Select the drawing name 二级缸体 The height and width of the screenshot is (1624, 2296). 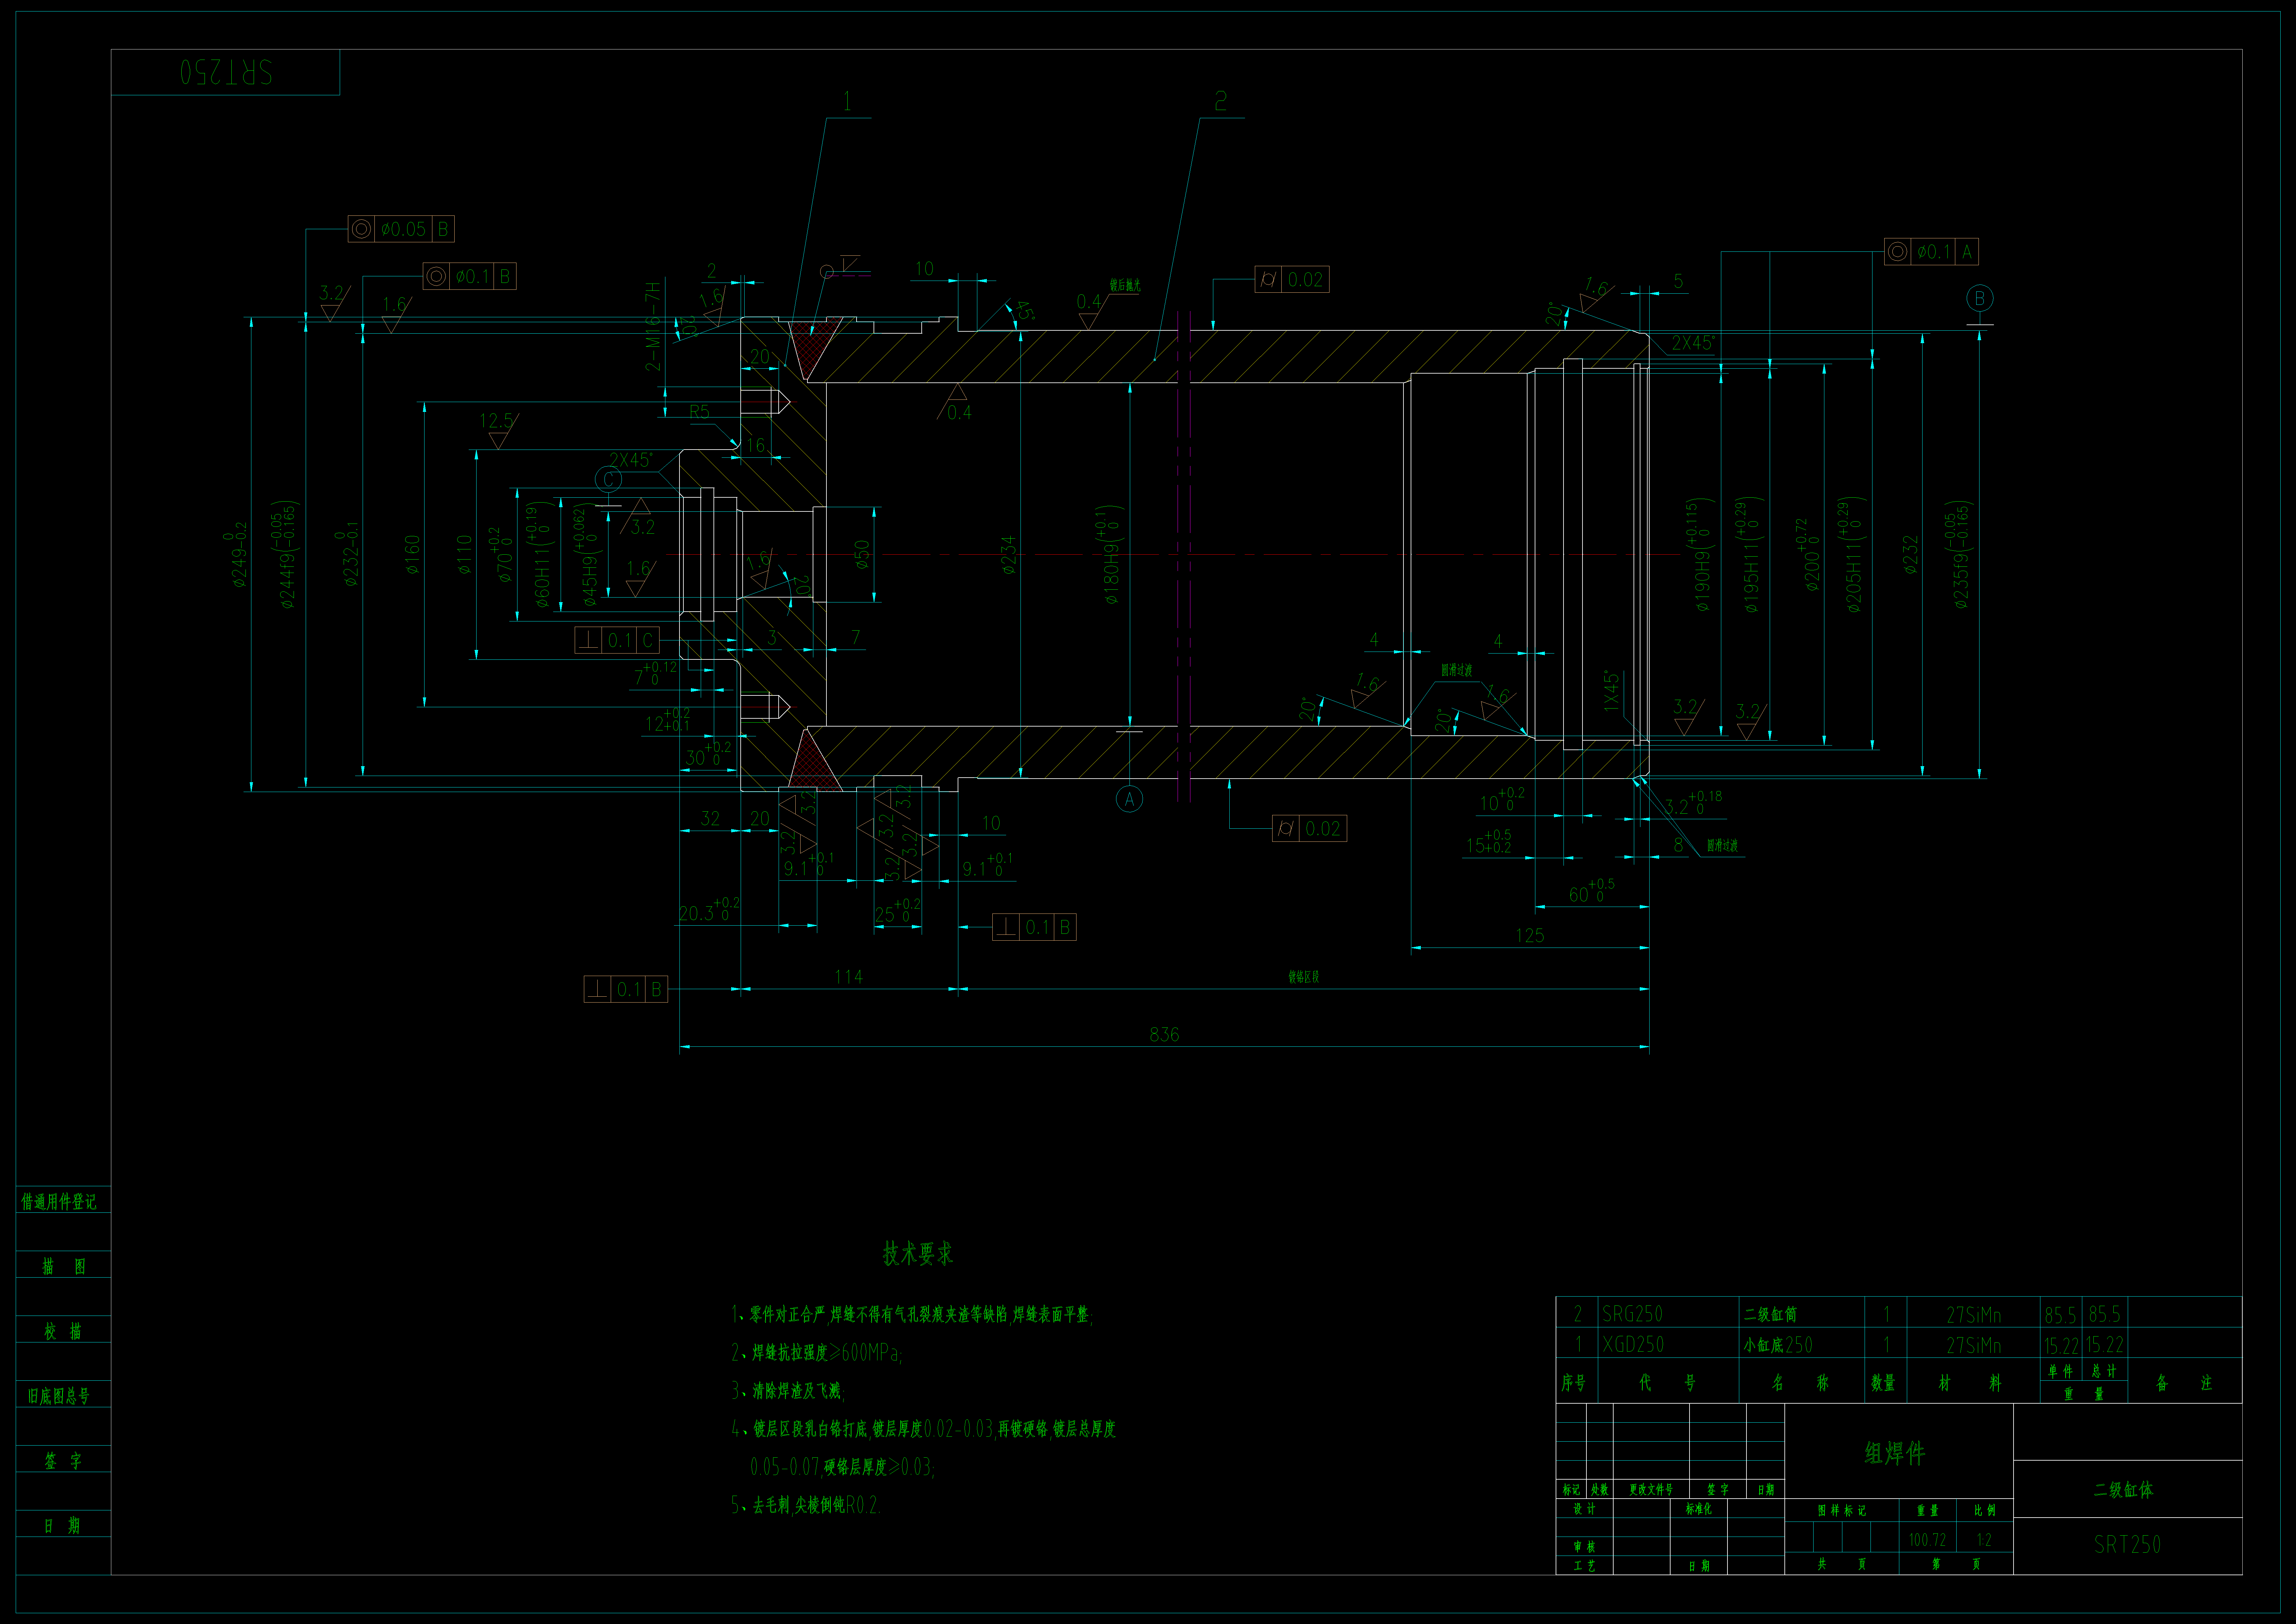click(x=2124, y=1490)
